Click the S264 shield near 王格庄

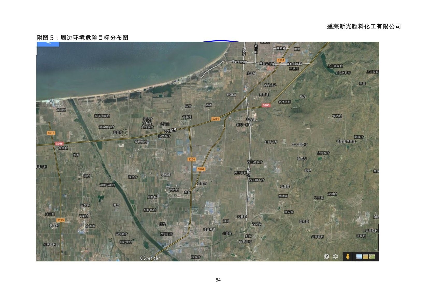click(x=281, y=60)
